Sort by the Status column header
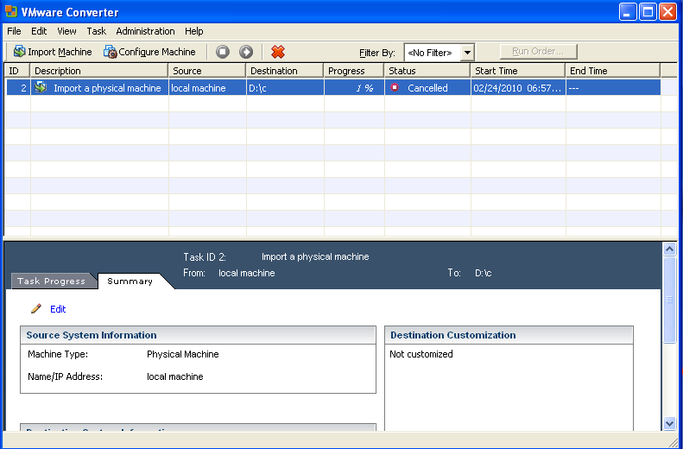Image resolution: width=683 pixels, height=449 pixels. 427,71
